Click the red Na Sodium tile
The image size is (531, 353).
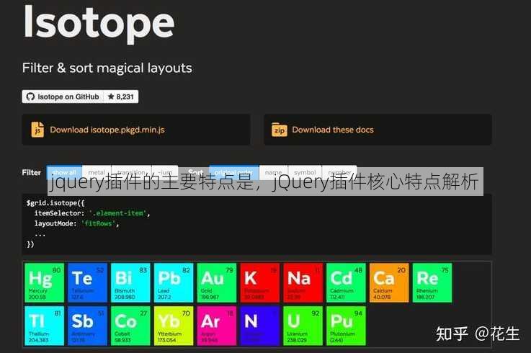coord(303,282)
